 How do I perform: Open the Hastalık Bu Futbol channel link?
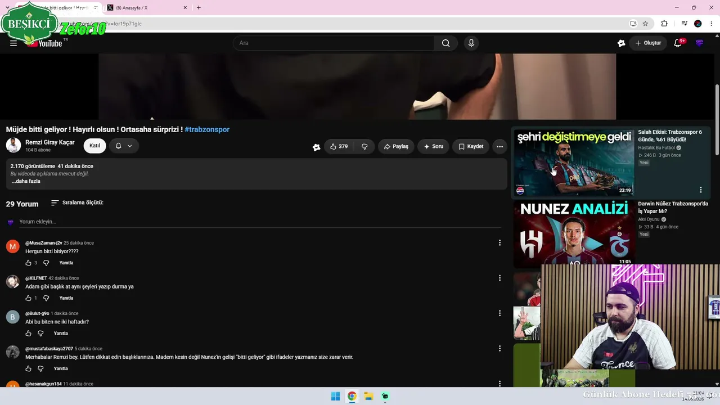pyautogui.click(x=656, y=148)
